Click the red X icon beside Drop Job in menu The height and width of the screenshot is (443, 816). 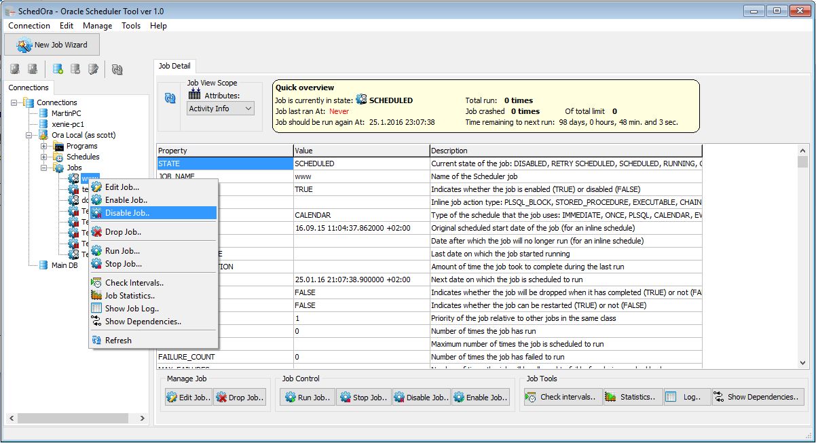96,232
